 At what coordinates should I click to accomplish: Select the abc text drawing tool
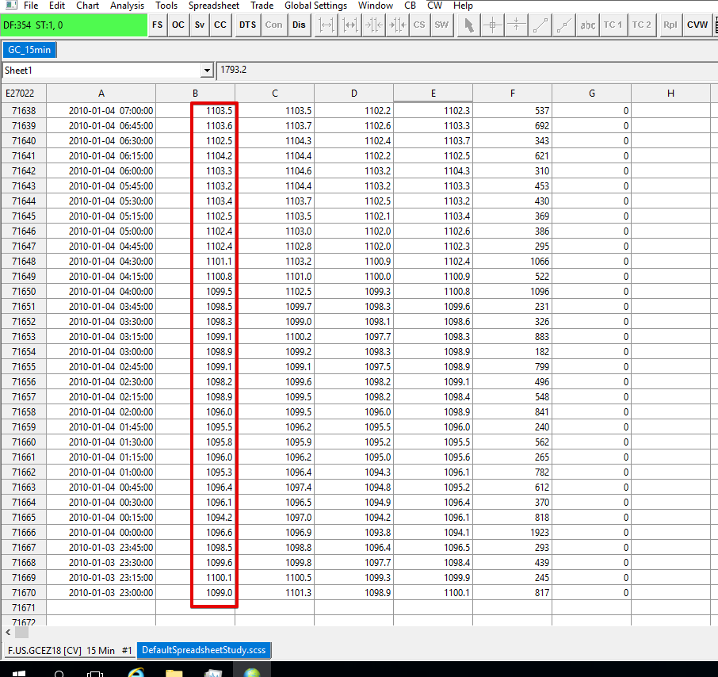(x=587, y=25)
